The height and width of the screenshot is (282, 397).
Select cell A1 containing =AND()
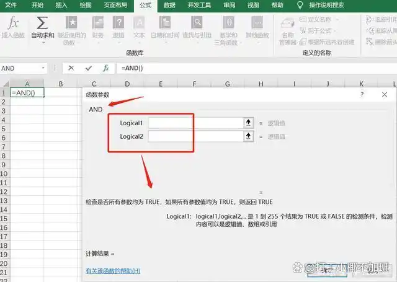point(27,92)
